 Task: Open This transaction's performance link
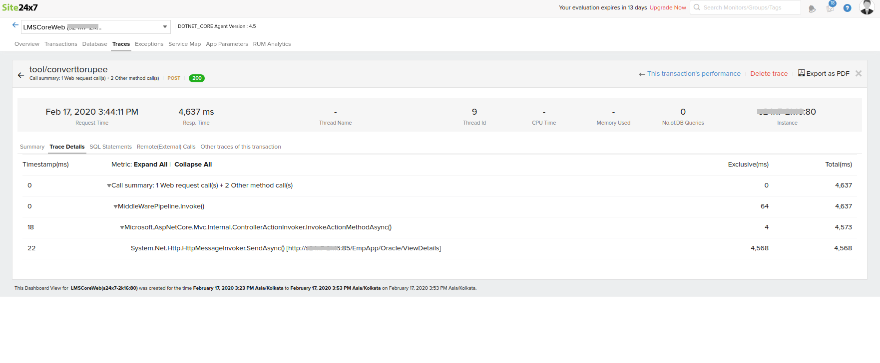pyautogui.click(x=693, y=73)
